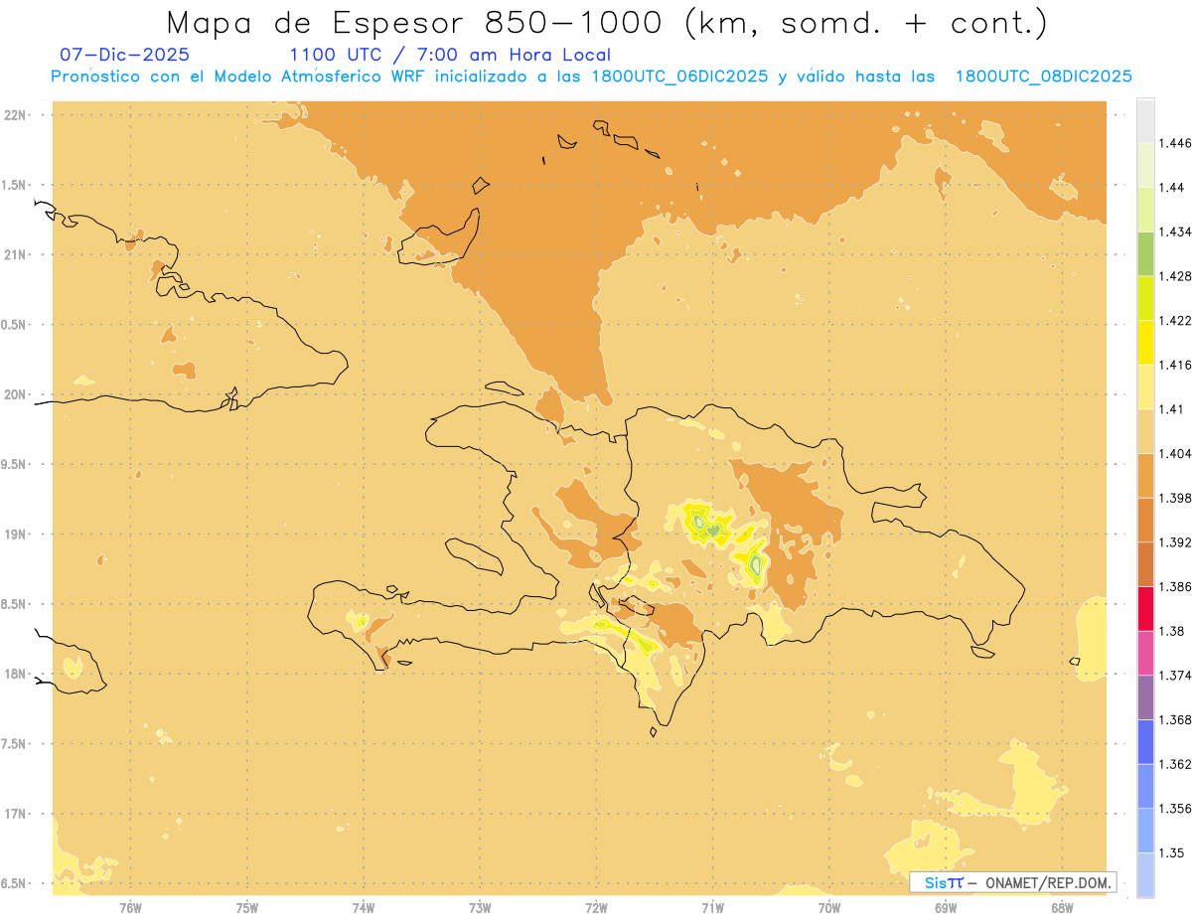Viewport: 1192px width, 921px height.
Task: Click the time label '1100 UTC / 7:00 am Hora Local'
Action: 450,55
